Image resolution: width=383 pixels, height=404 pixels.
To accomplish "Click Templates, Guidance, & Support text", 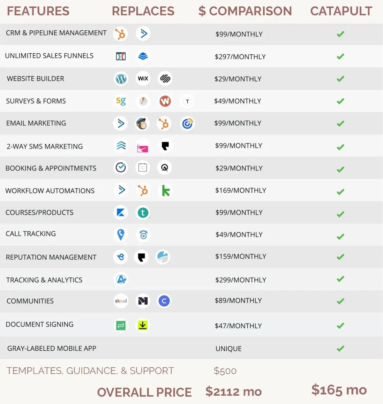I will point(90,371).
